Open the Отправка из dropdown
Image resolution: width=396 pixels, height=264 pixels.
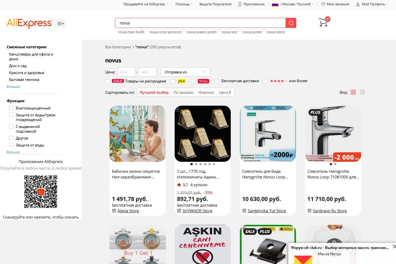[185, 72]
